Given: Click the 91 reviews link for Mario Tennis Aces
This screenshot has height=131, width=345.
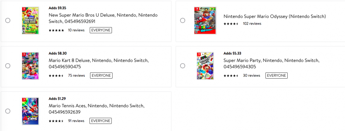Looking at the screenshot, I should pos(76,121).
